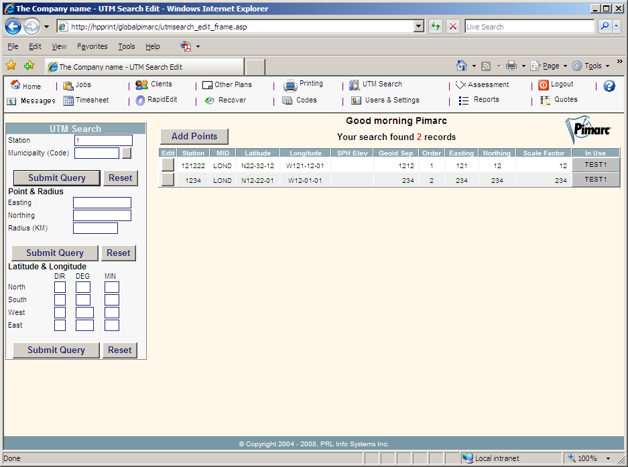The width and height of the screenshot is (628, 467).
Task: Click the Add Points button
Action: (194, 137)
